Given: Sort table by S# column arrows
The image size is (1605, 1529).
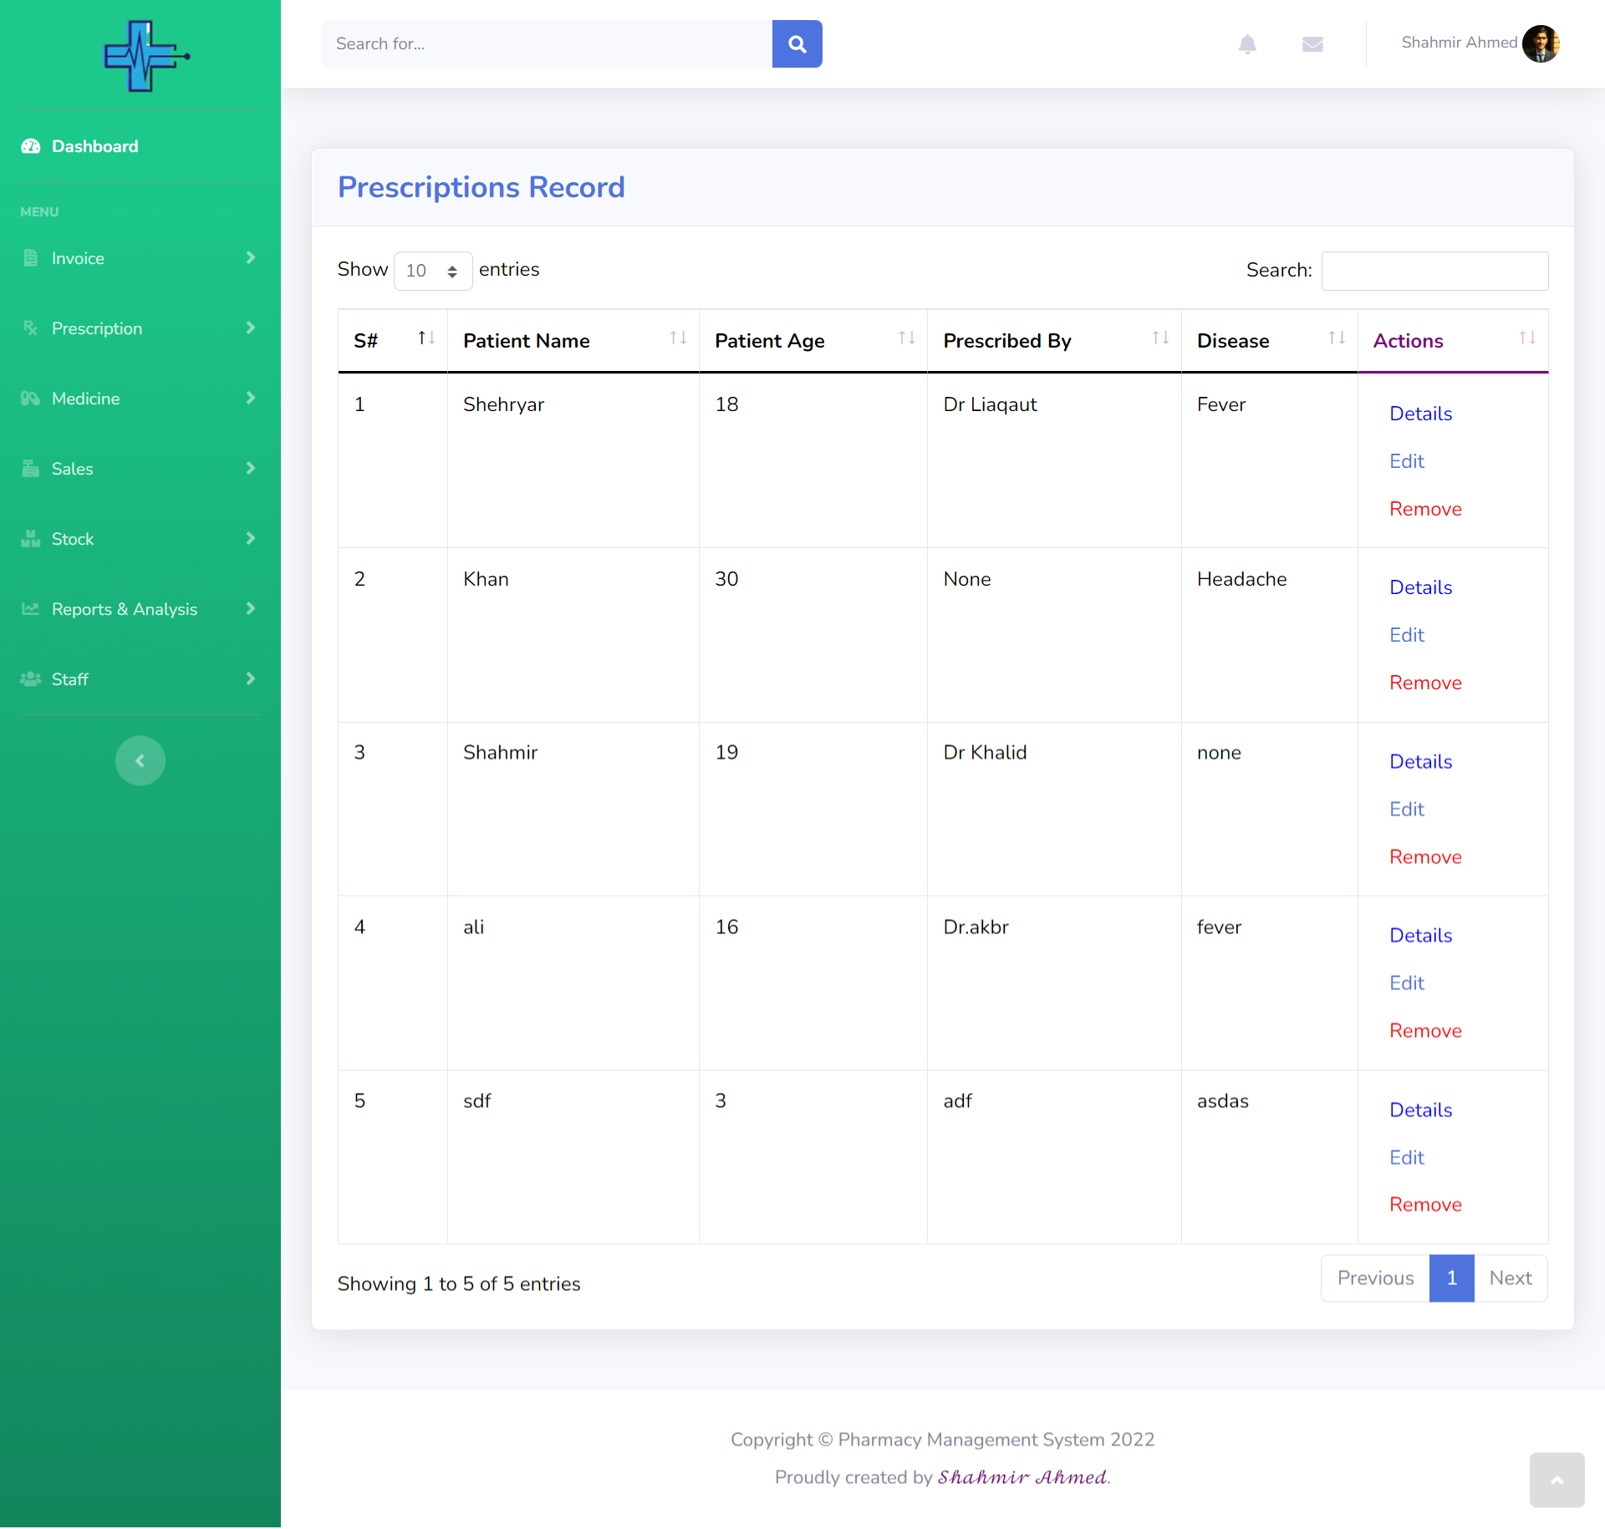Looking at the screenshot, I should 426,338.
